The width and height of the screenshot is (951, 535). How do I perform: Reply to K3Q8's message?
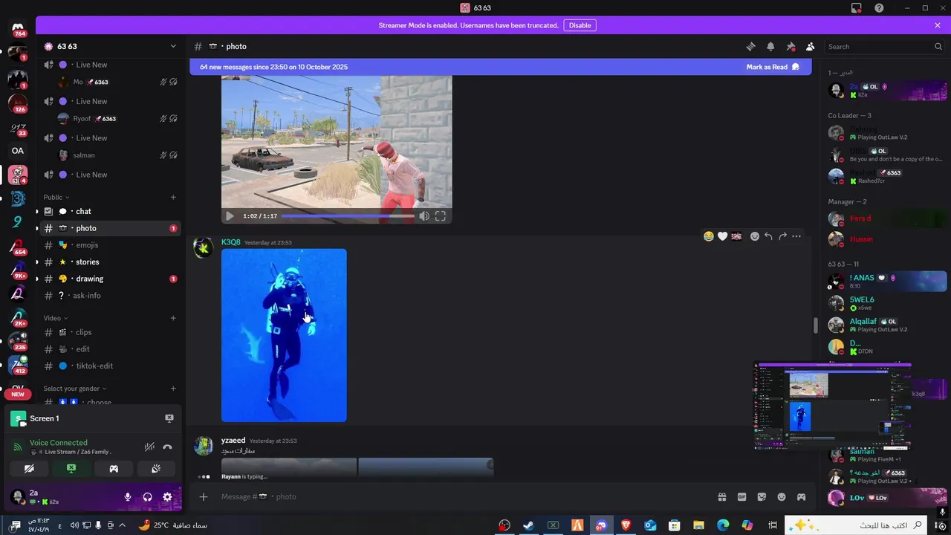click(x=768, y=236)
